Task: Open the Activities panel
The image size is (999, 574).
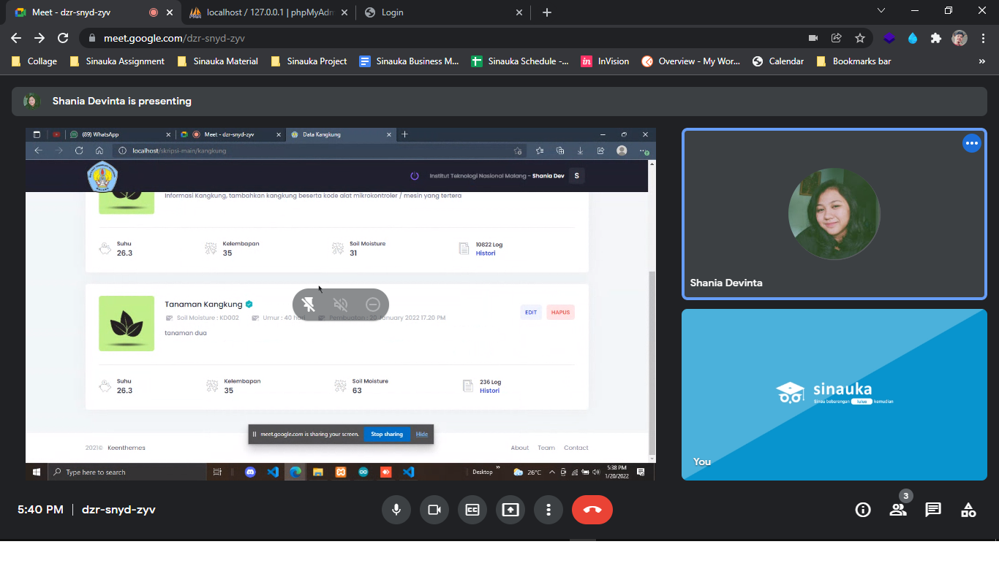Action: [x=968, y=510]
